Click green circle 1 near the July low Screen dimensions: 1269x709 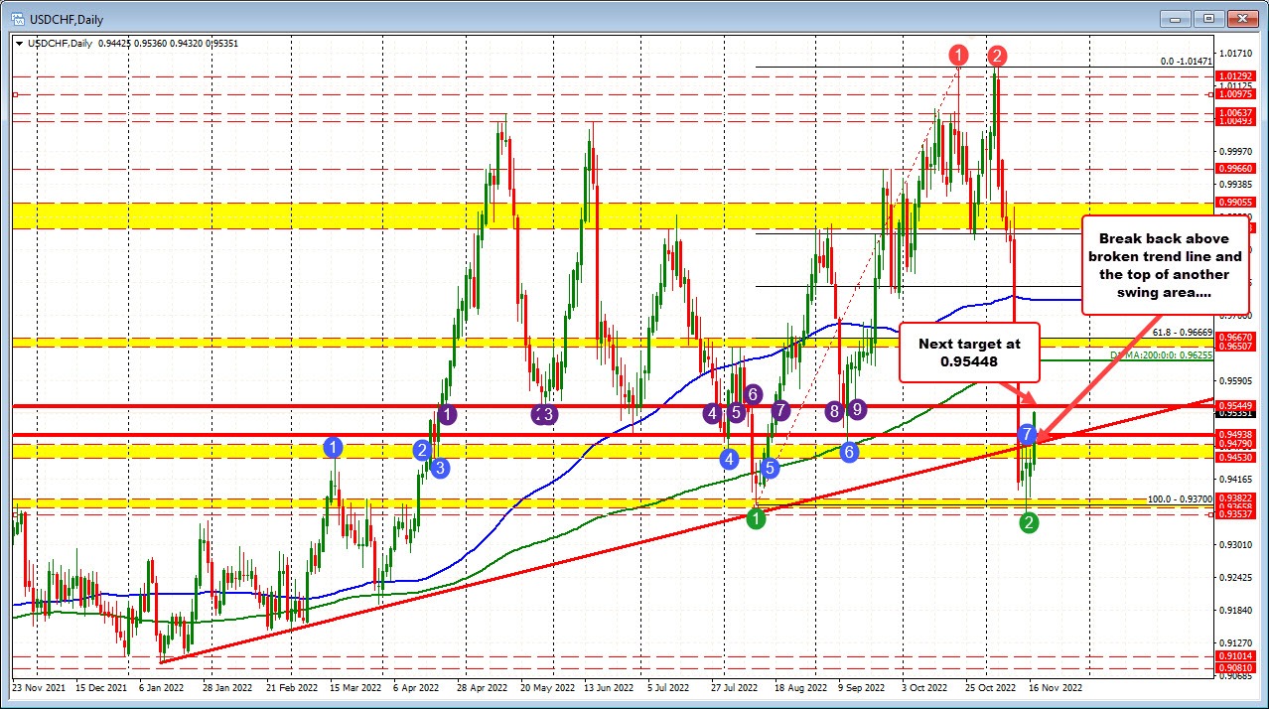coord(755,517)
